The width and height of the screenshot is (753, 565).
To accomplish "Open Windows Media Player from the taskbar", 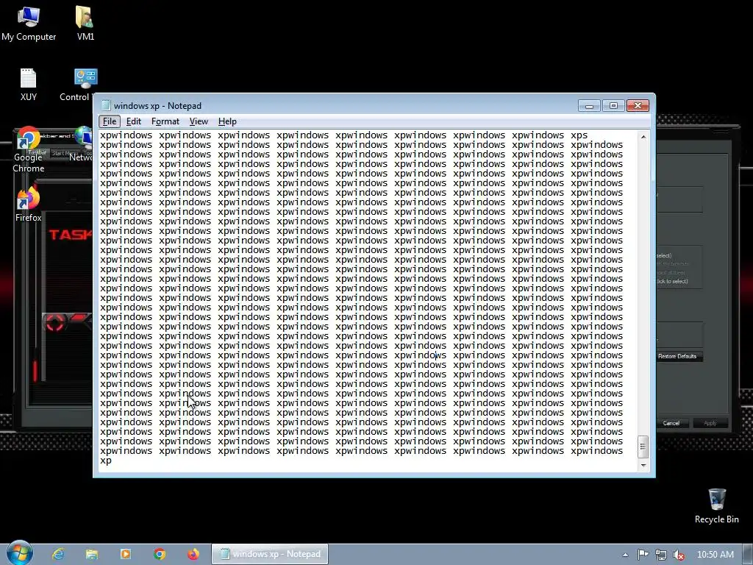I will click(x=125, y=554).
